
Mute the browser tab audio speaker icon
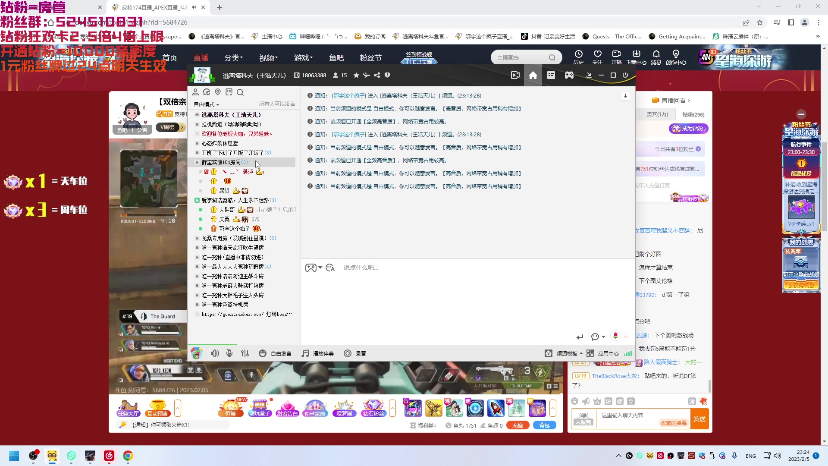194,7
